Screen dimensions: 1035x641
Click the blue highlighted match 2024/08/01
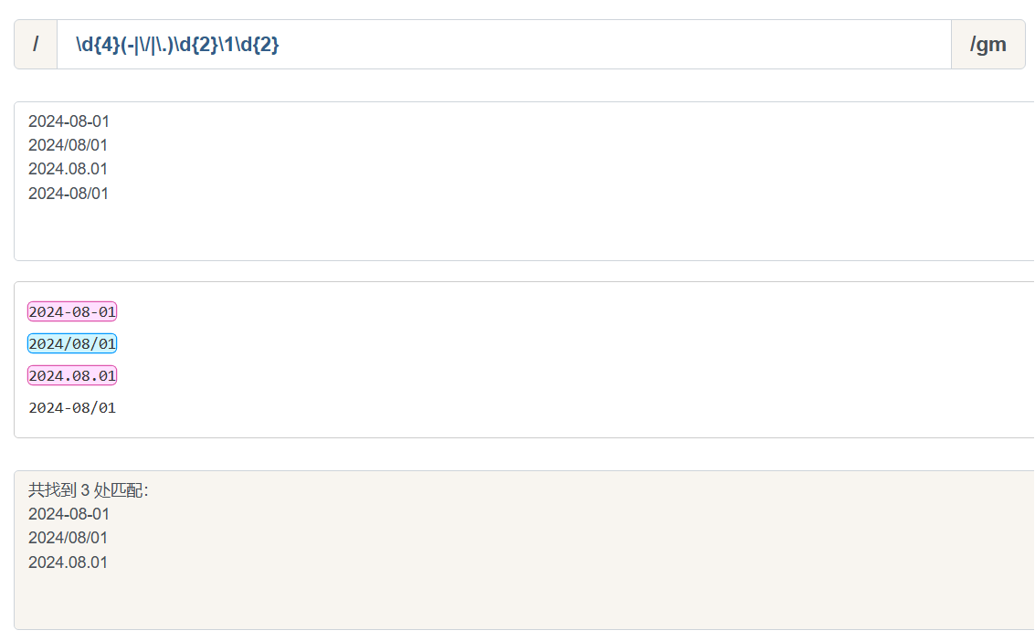tap(72, 343)
